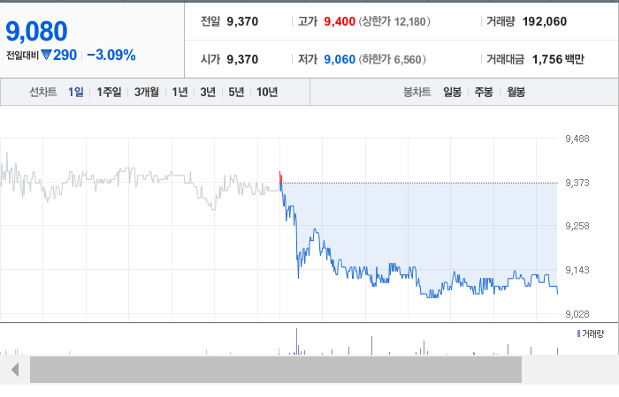Click the low price value 9,060

click(340, 59)
